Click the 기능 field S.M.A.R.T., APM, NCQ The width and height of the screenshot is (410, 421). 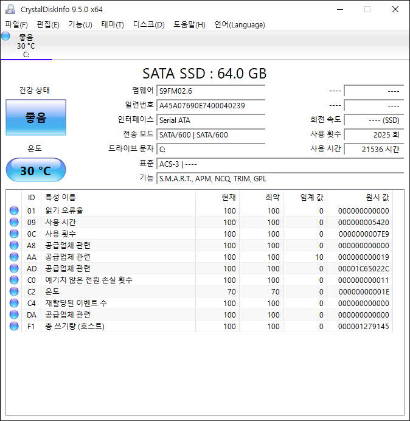(x=280, y=178)
